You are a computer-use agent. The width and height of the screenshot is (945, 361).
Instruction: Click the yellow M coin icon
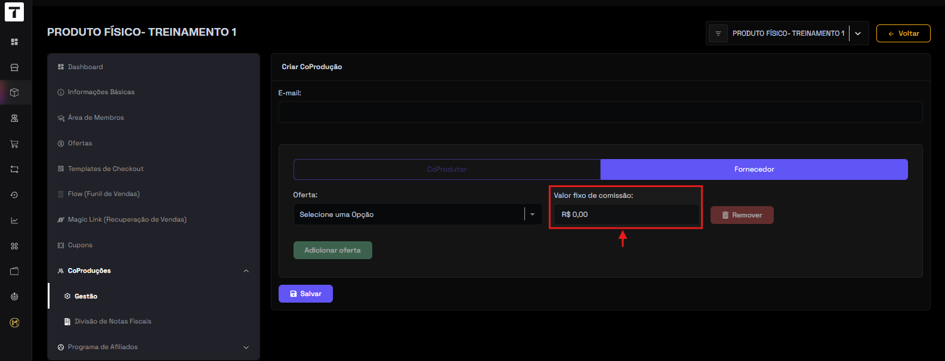(x=14, y=322)
